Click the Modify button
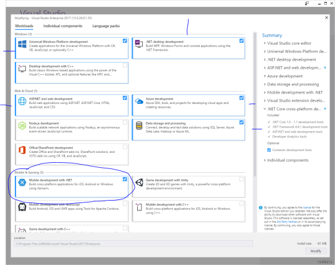335x265 pixels. coord(316,251)
